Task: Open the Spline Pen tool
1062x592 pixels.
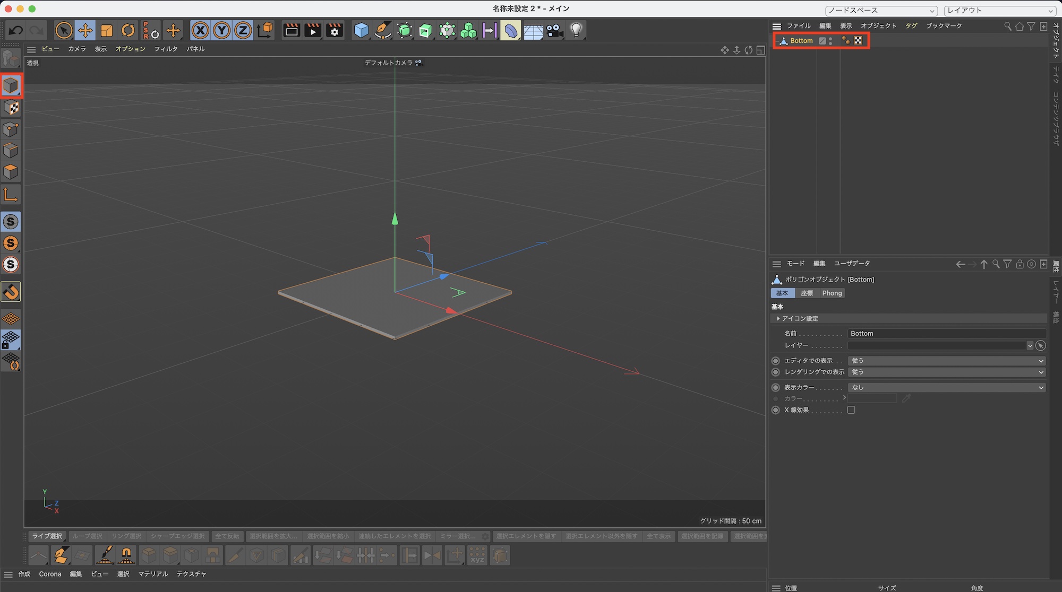Action: 382,30
